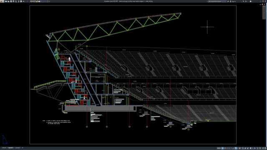
Task: Expand object snap settings dropdown arrow
Action: coord(238,148)
